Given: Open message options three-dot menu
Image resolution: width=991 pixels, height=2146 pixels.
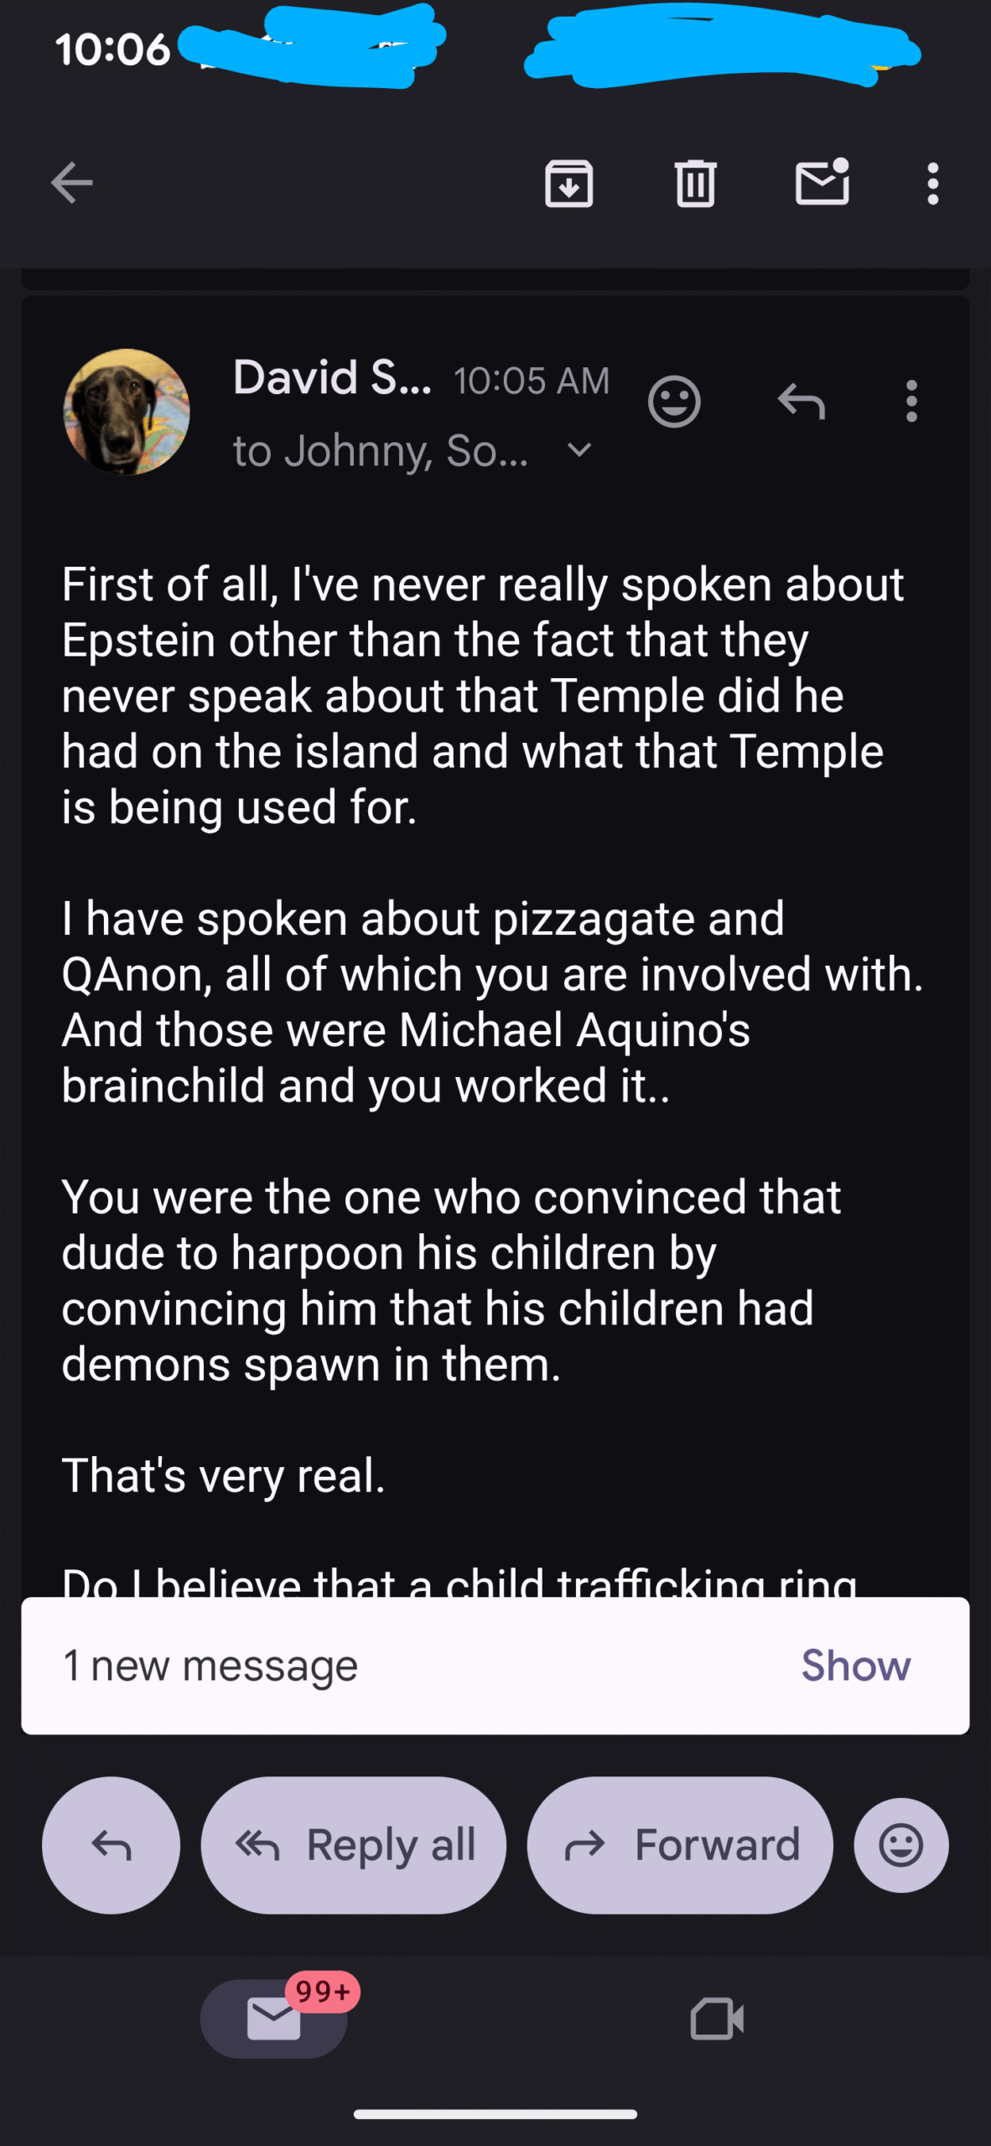Looking at the screenshot, I should [911, 402].
